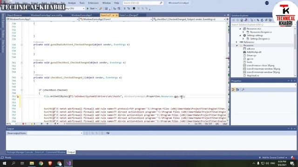Click the Visual Studio taskbar icon
298x167 pixels.
(x=68, y=163)
